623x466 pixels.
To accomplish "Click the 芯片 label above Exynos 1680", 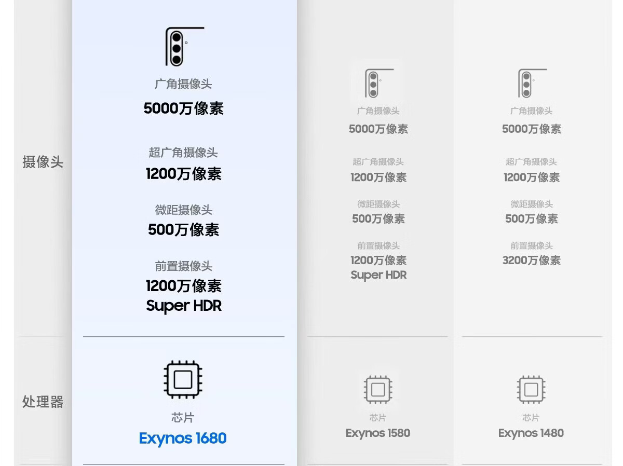I will point(183,417).
